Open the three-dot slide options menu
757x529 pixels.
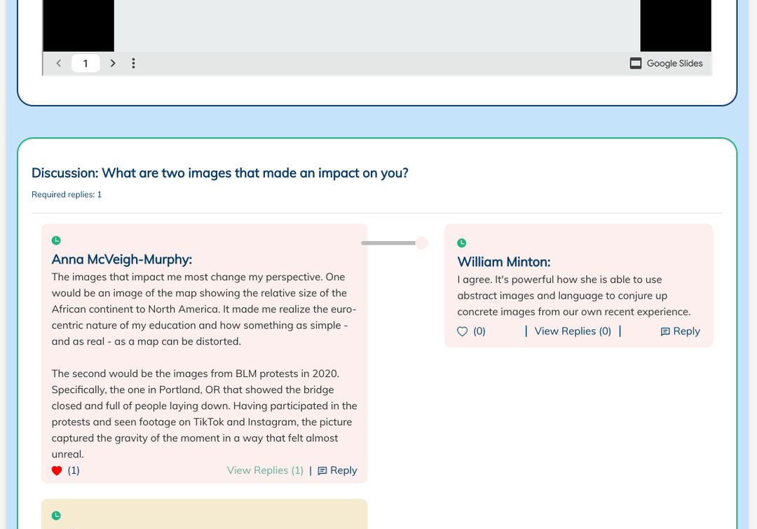[134, 63]
